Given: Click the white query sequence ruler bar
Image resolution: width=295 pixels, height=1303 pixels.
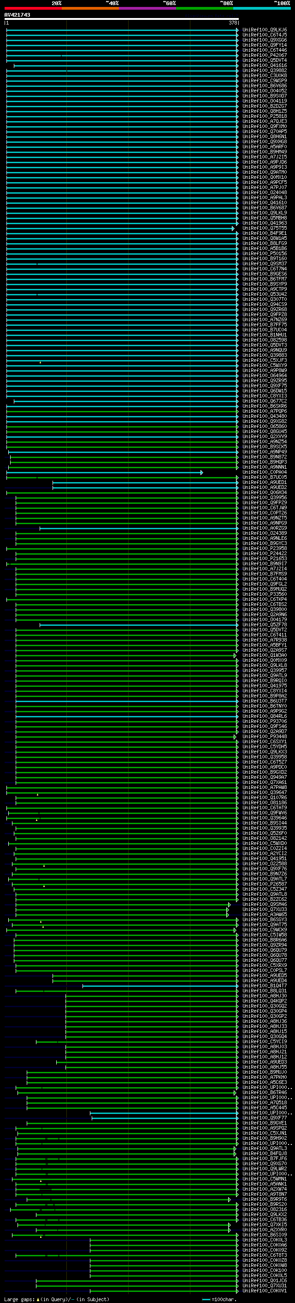Looking at the screenshot, I should (122, 19).
